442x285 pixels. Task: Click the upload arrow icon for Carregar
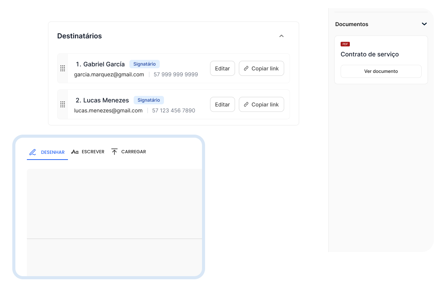point(114,152)
